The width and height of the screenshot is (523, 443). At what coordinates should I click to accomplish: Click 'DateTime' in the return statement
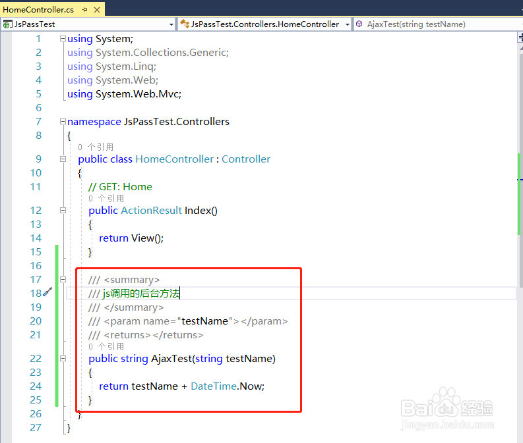214,386
